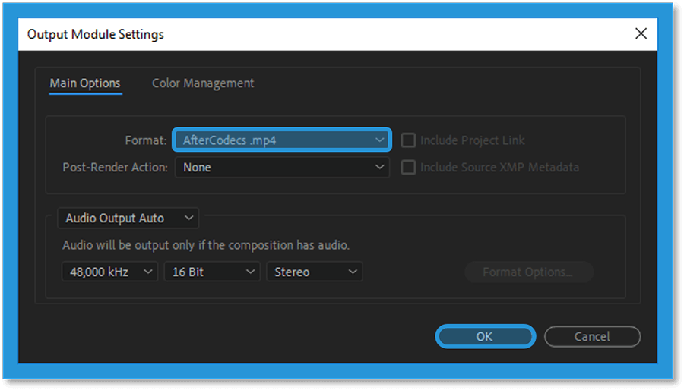Click the chevron beside Audio Output Auto
The width and height of the screenshot is (684, 390).
189,218
